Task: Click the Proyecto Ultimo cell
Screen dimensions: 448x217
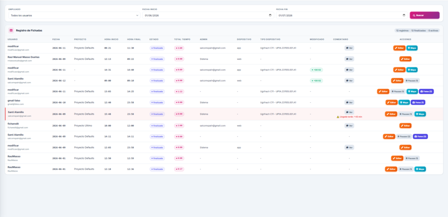Action: pyautogui.click(x=83, y=126)
